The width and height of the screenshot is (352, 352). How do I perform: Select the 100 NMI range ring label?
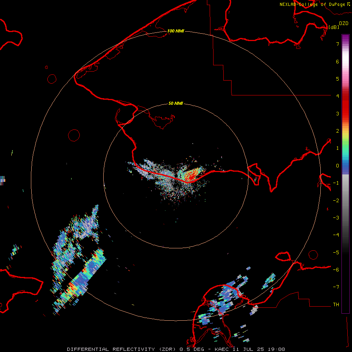point(176,31)
